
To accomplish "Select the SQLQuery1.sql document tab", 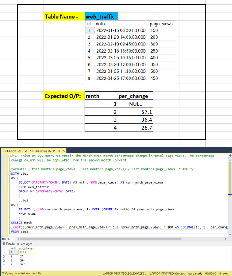I will pyautogui.click(x=29, y=151).
